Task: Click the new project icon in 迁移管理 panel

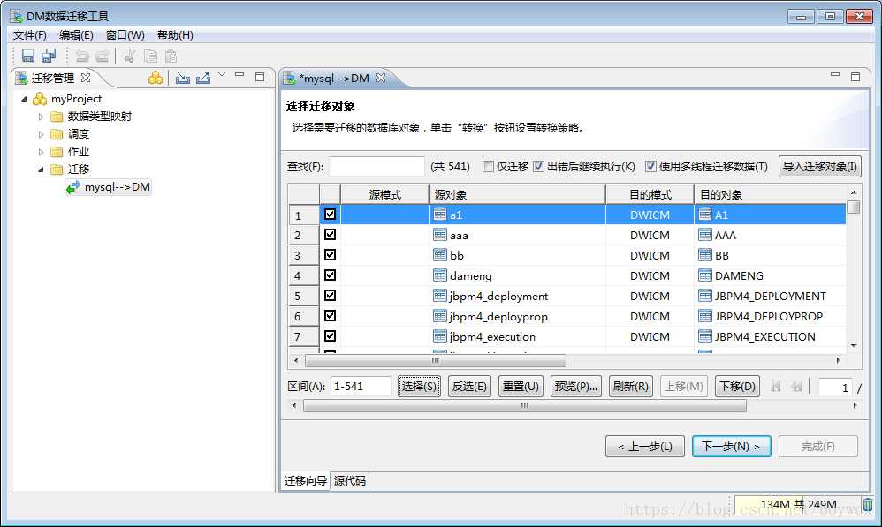Action: click(156, 78)
